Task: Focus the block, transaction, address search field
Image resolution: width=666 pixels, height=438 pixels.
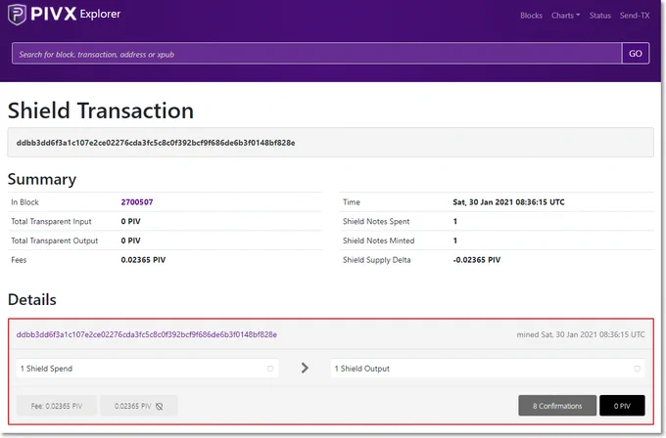Action: click(317, 54)
